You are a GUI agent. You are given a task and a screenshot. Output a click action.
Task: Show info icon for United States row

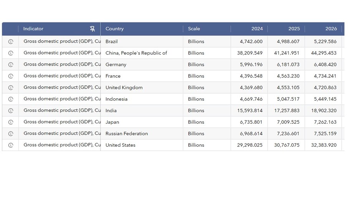[x=11, y=145]
